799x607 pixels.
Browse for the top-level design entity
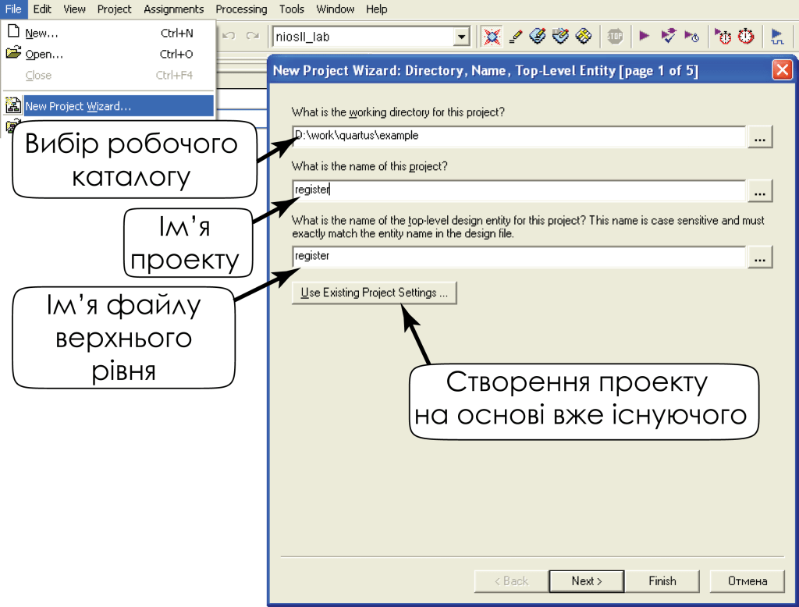[760, 257]
